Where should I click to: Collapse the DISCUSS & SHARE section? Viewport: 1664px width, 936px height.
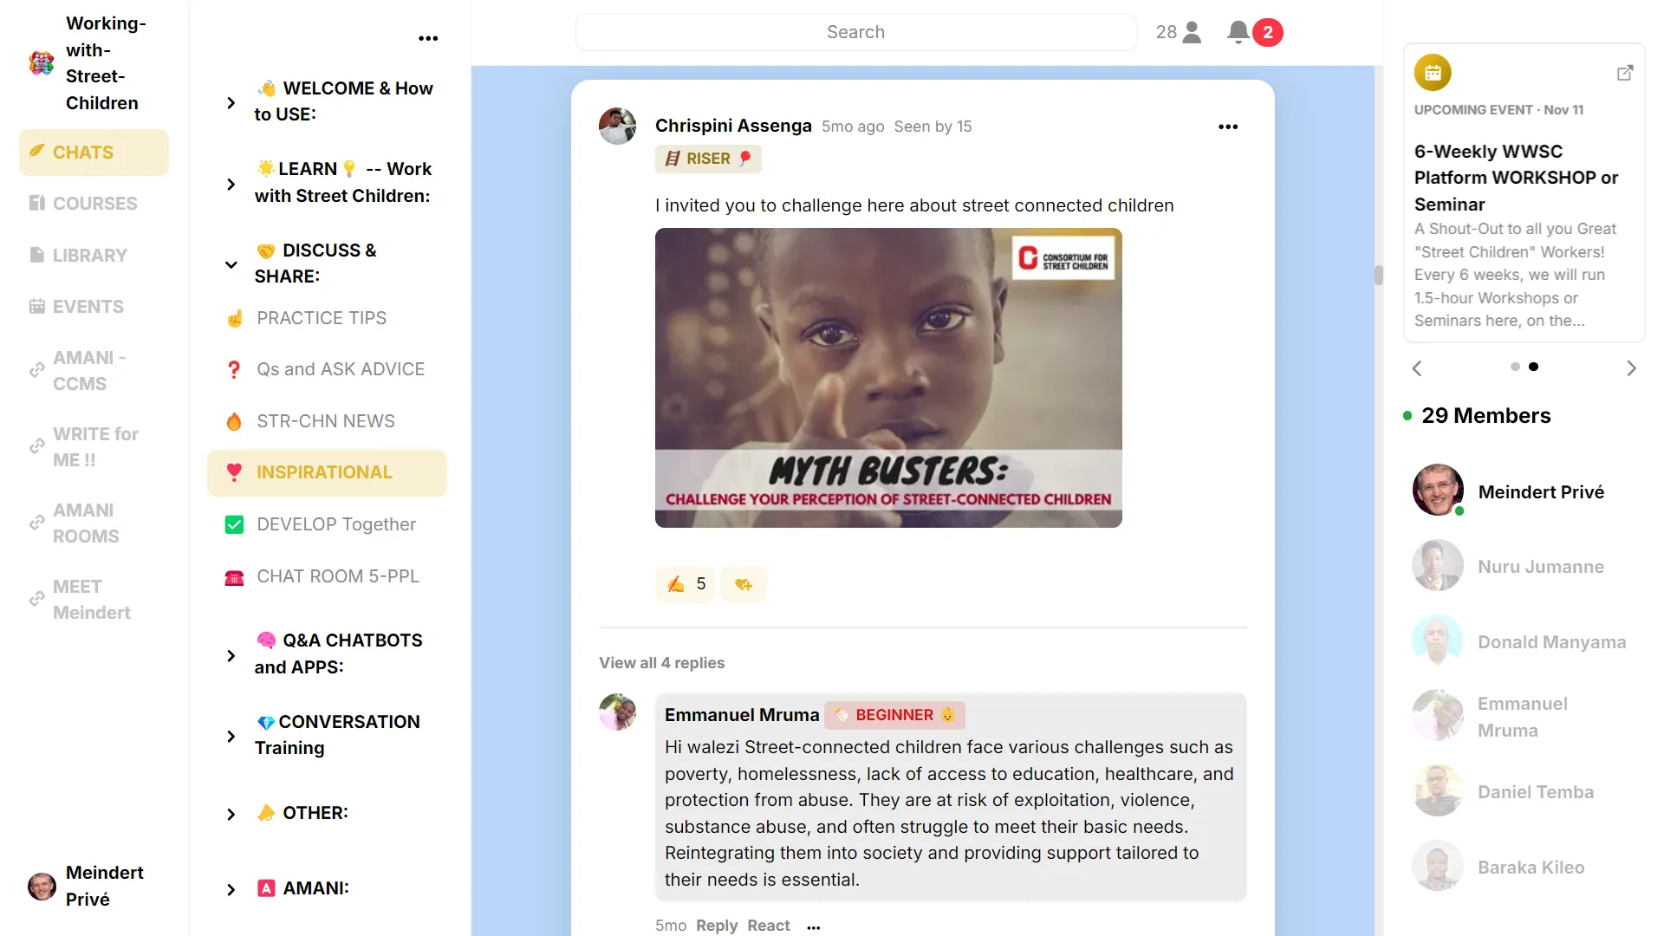click(231, 264)
